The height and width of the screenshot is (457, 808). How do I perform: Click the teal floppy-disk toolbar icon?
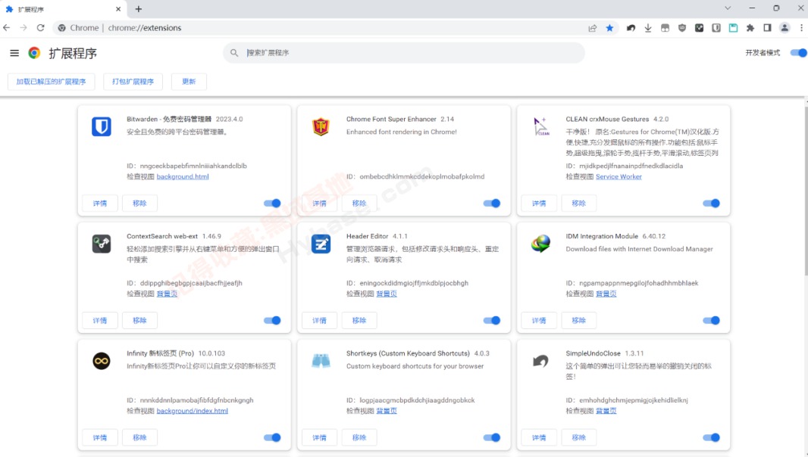733,28
